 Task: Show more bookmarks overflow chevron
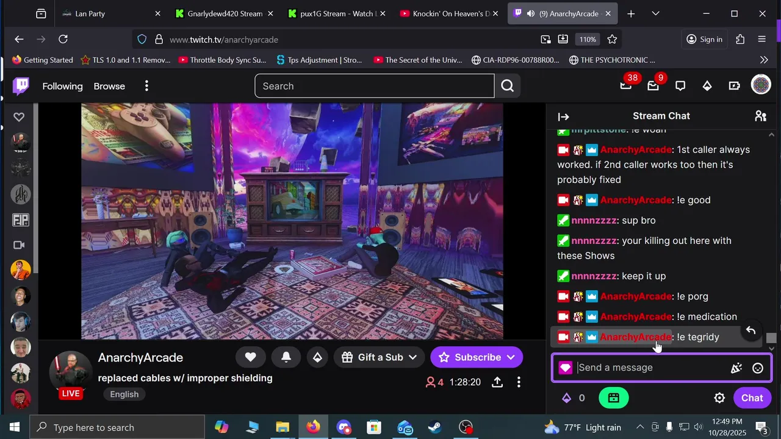tap(764, 60)
